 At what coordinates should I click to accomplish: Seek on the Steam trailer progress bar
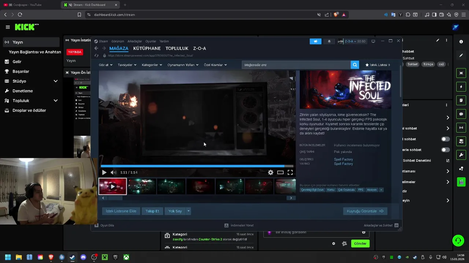[x=197, y=166]
